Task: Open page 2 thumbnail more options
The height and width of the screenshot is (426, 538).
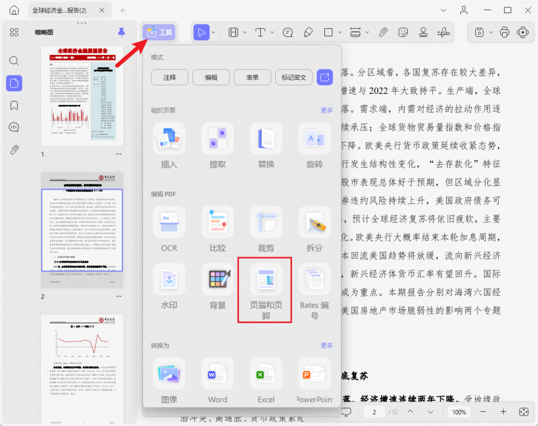Action: click(x=119, y=296)
